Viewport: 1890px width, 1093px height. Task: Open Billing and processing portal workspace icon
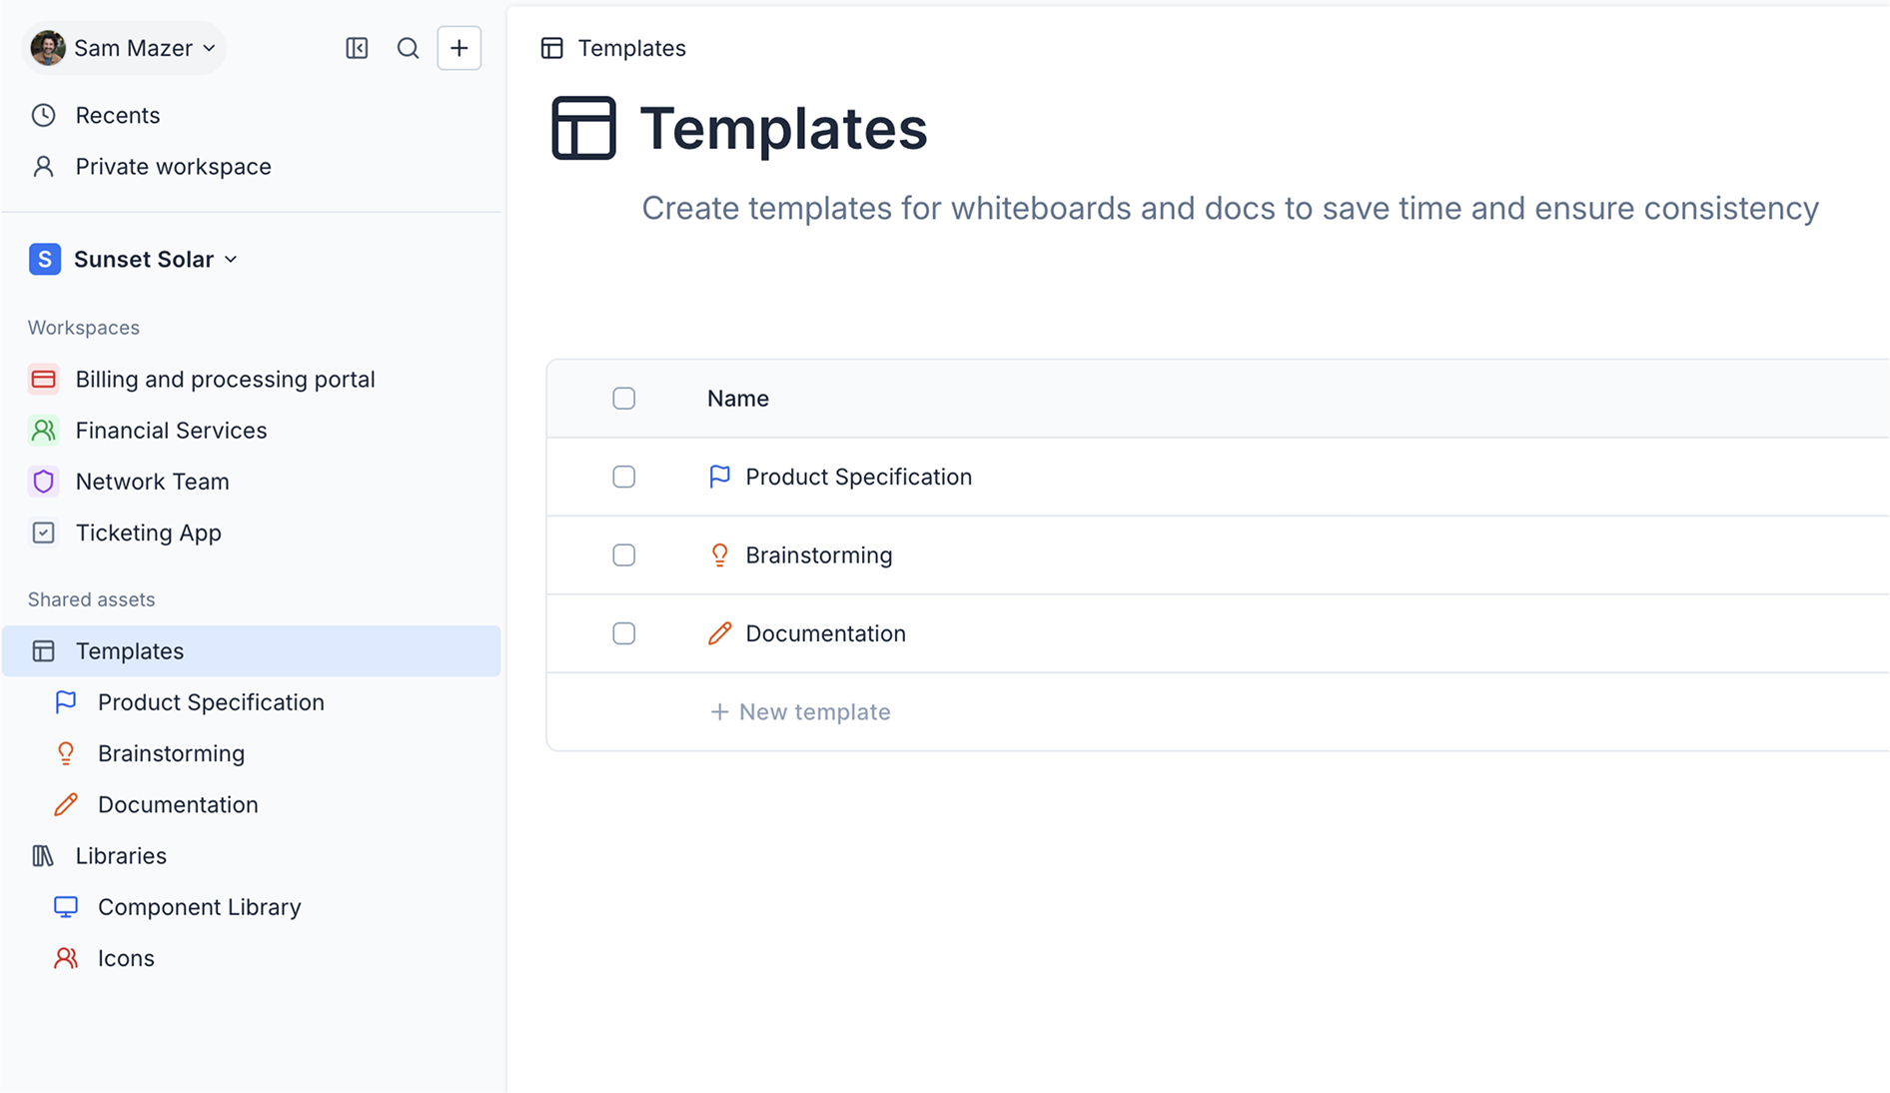pyautogui.click(x=43, y=380)
